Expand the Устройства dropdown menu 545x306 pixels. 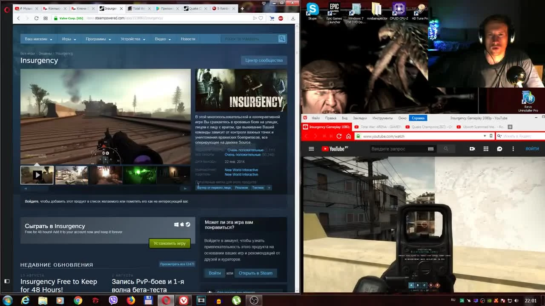point(133,39)
